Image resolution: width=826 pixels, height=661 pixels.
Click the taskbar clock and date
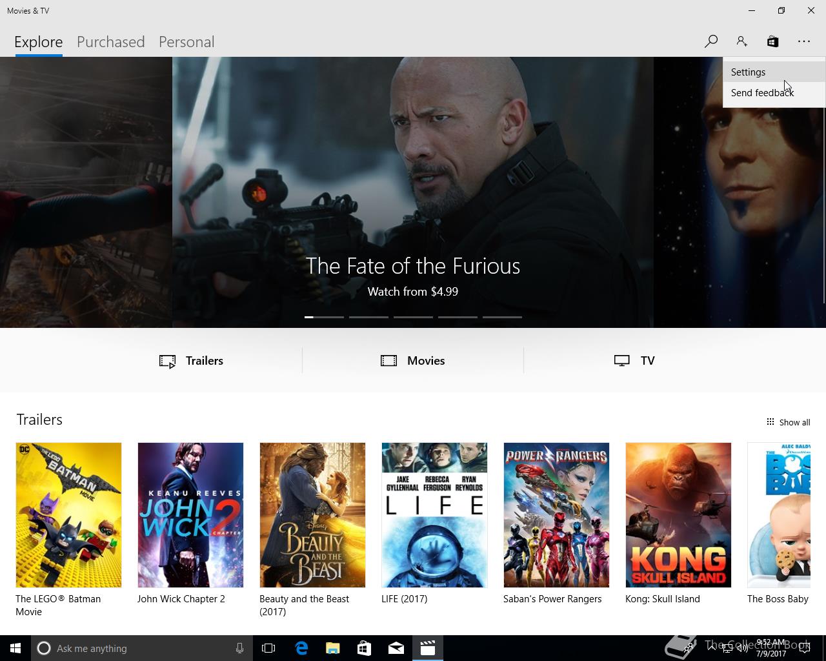pos(771,648)
